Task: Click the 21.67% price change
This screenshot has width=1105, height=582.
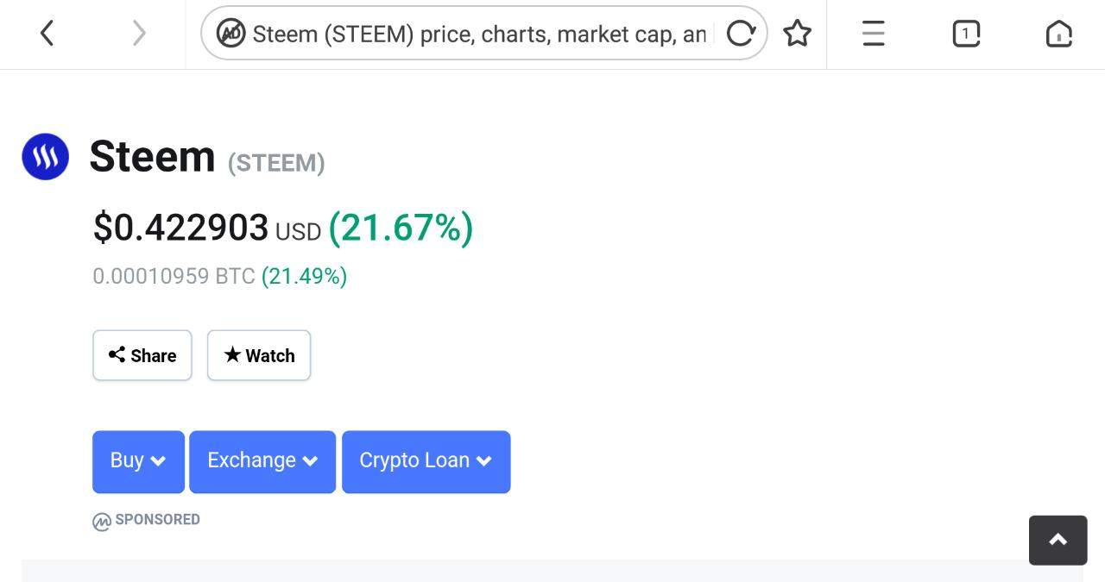Action: point(401,228)
